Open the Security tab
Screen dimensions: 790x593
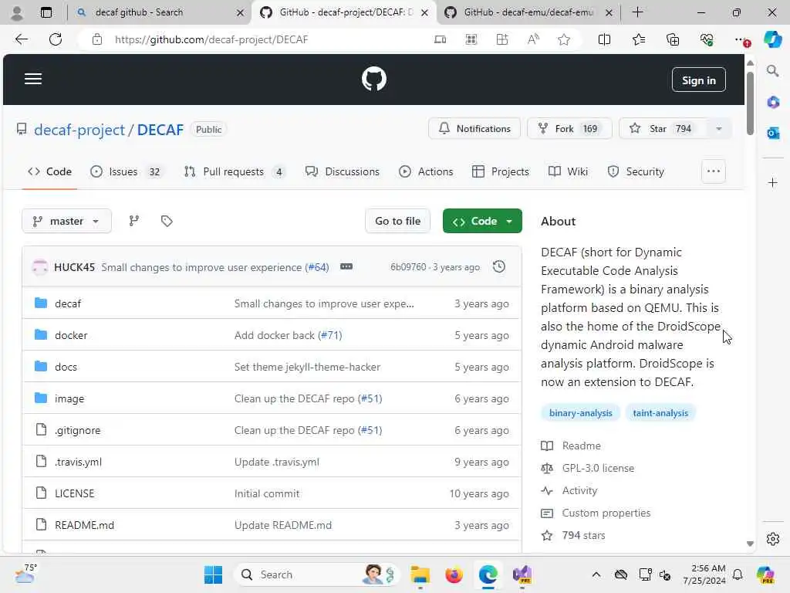(x=636, y=171)
